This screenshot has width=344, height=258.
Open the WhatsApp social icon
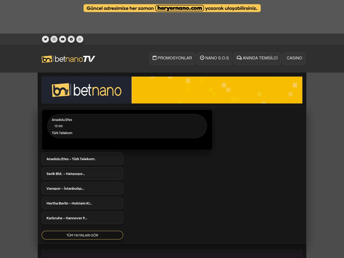(80, 39)
